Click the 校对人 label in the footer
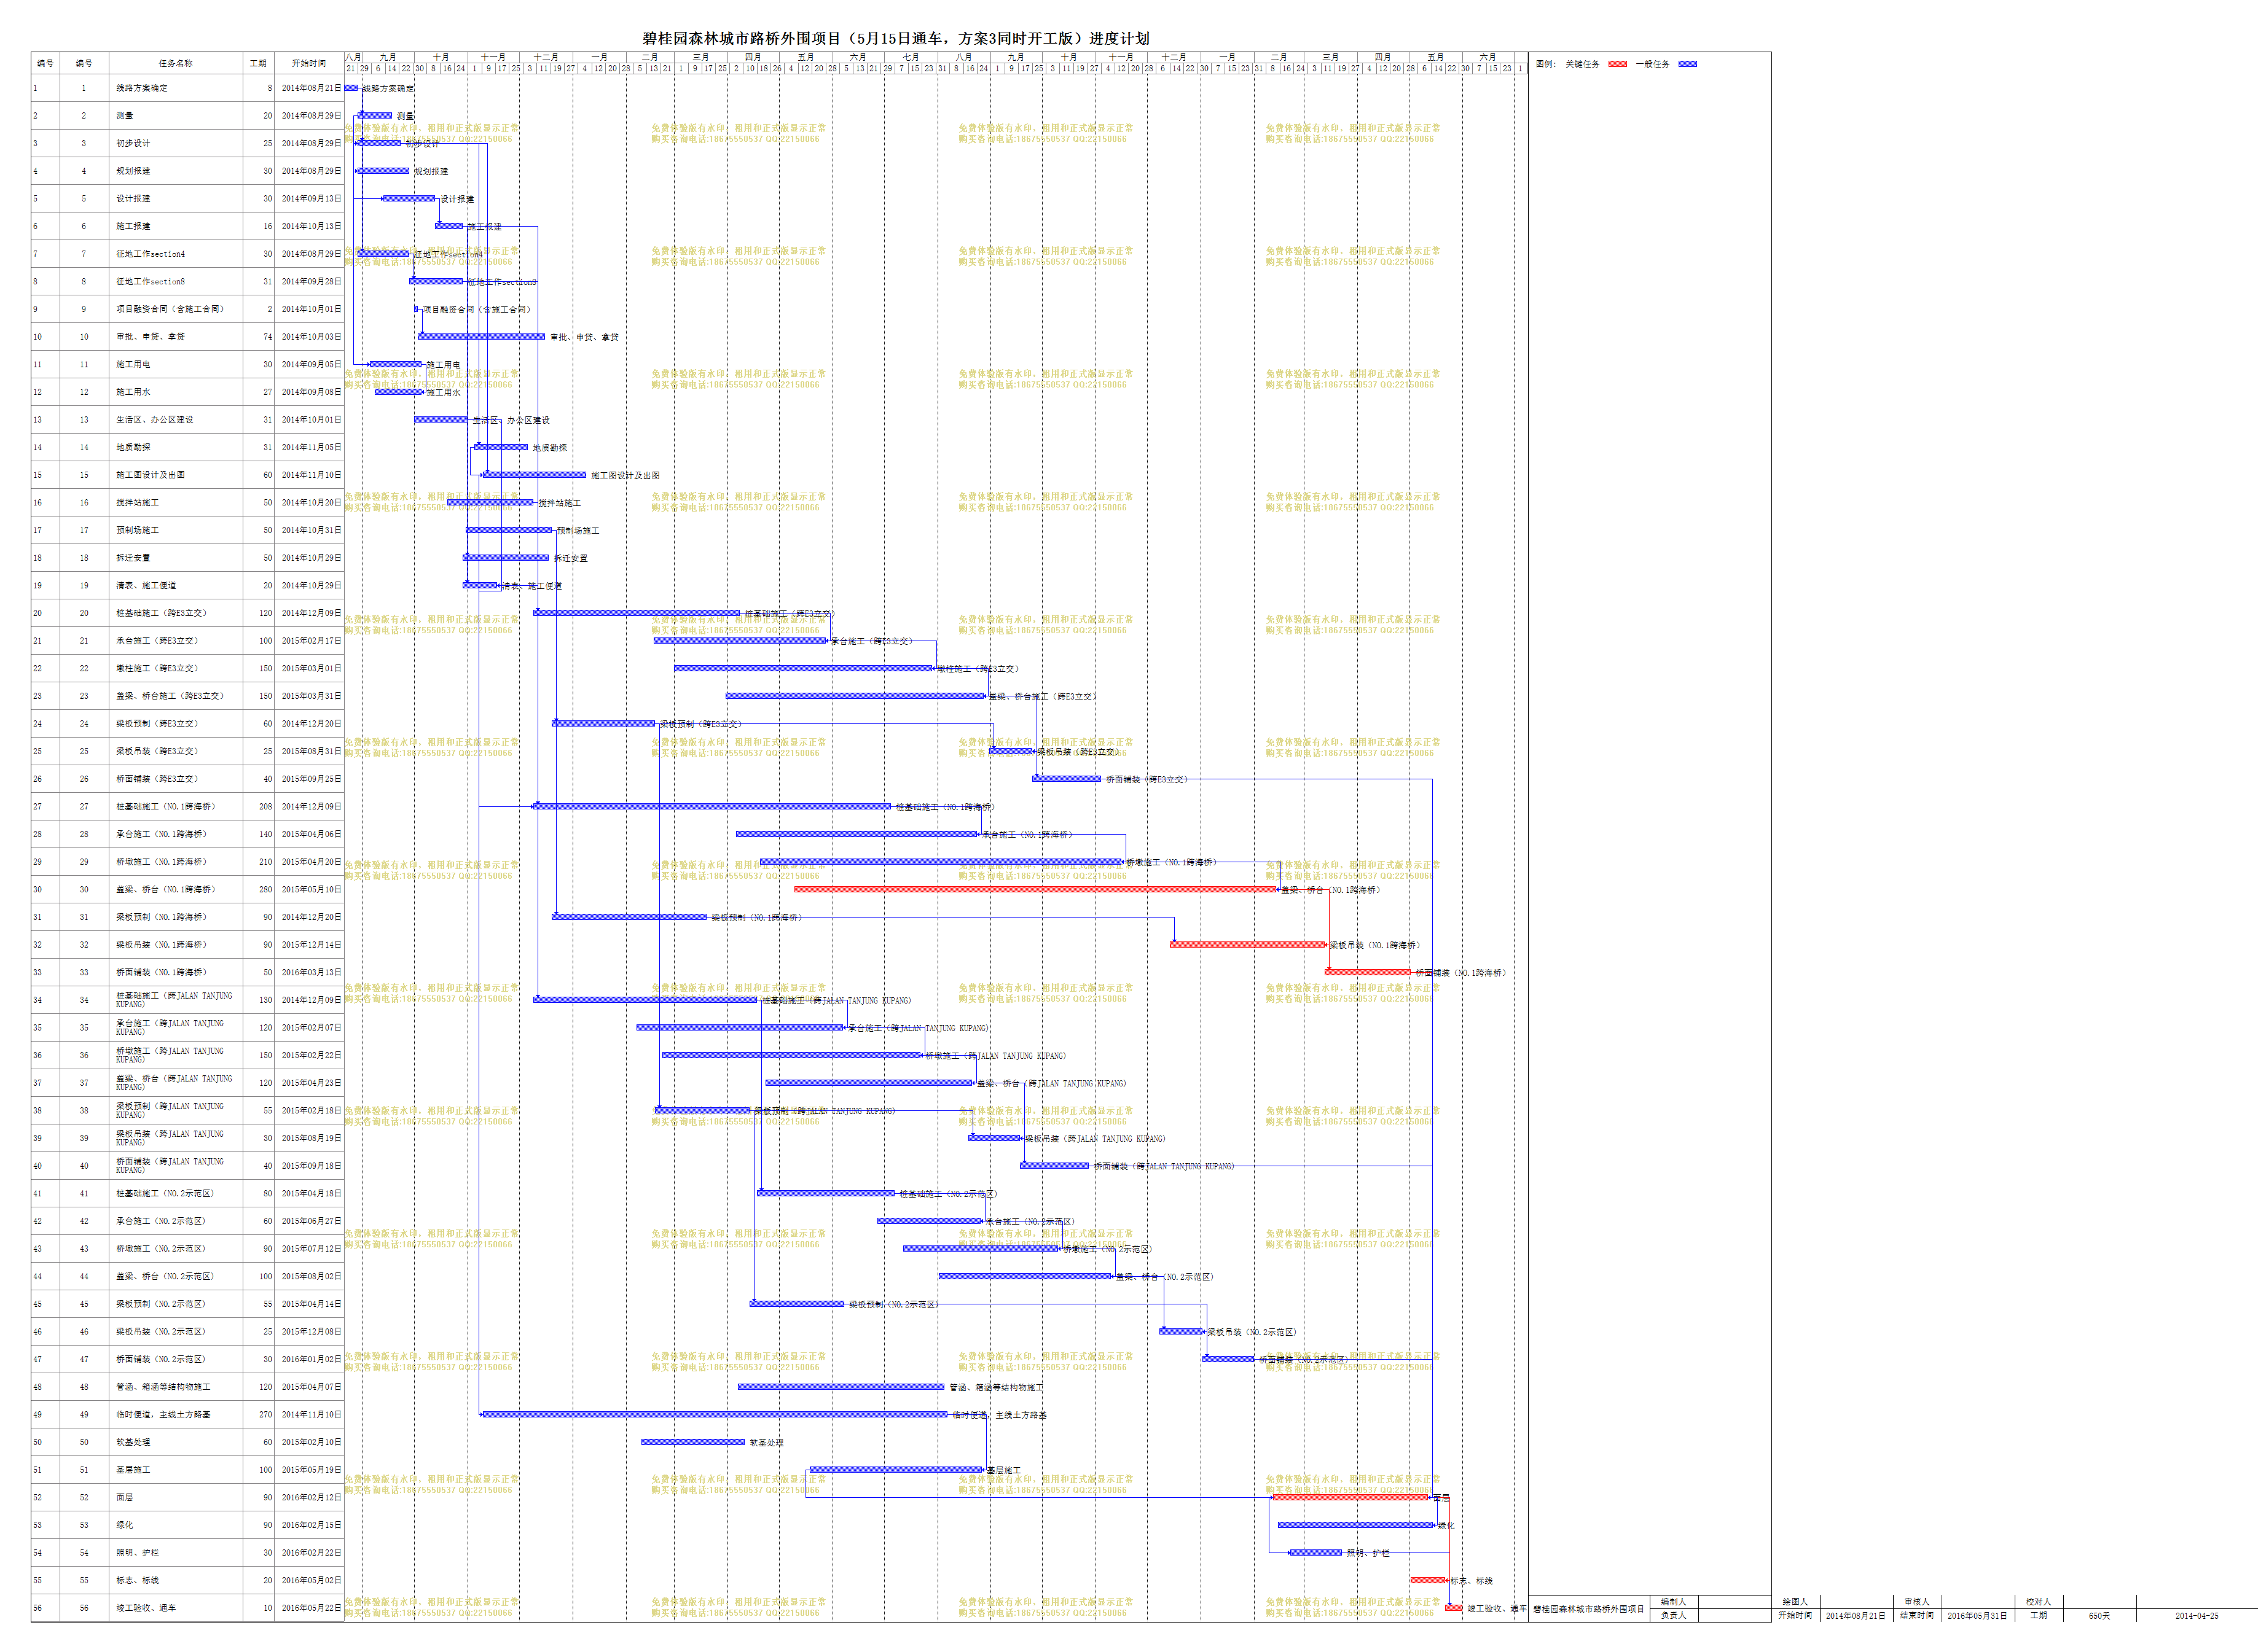 (2038, 1602)
